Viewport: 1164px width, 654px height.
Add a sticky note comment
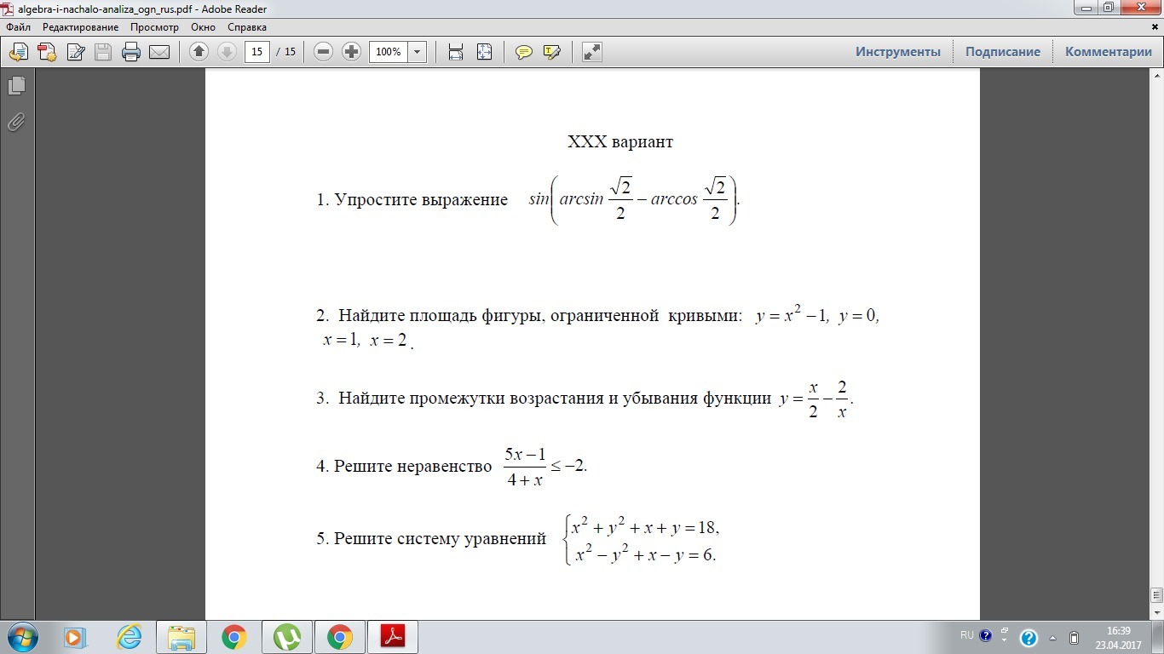click(524, 52)
